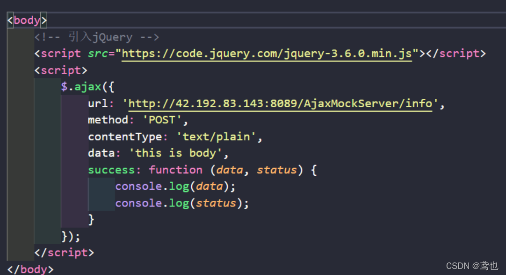Screen dimensions: 506x275
Task: Click the contentType property key
Action: point(125,137)
